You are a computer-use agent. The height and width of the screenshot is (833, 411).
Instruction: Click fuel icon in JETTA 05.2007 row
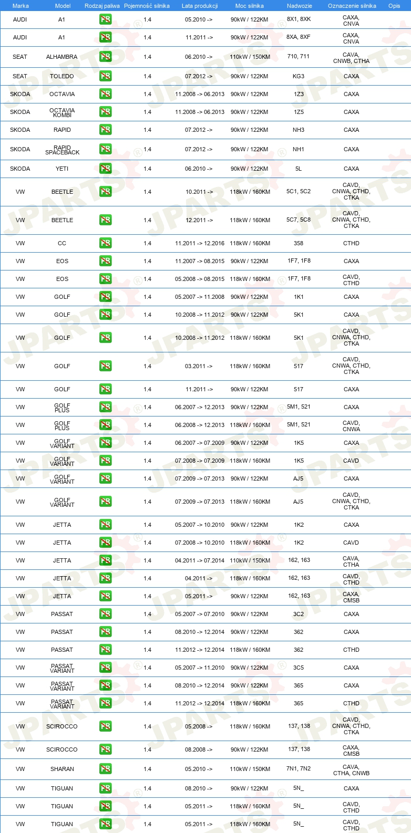tap(105, 525)
